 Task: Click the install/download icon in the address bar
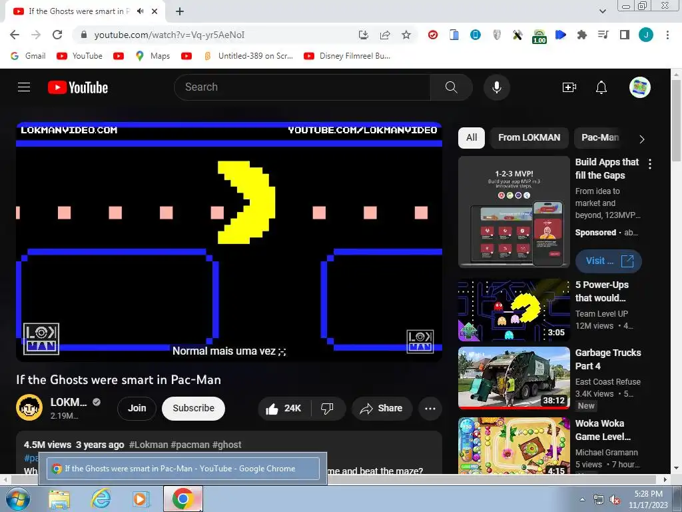pyautogui.click(x=364, y=35)
